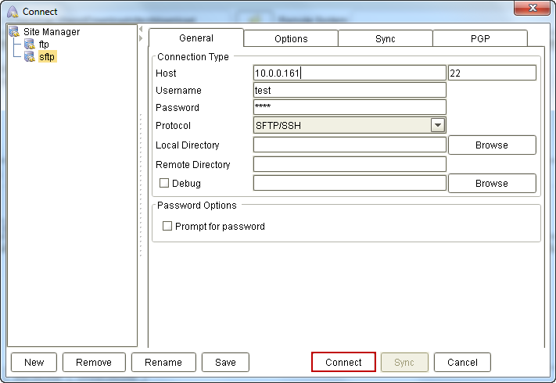Image resolution: width=556 pixels, height=383 pixels.
Task: Click into the Host input field
Action: [349, 73]
